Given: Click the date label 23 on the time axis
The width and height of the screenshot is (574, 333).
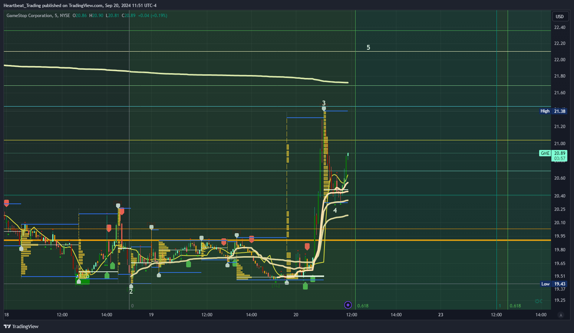Looking at the screenshot, I should (x=441, y=315).
